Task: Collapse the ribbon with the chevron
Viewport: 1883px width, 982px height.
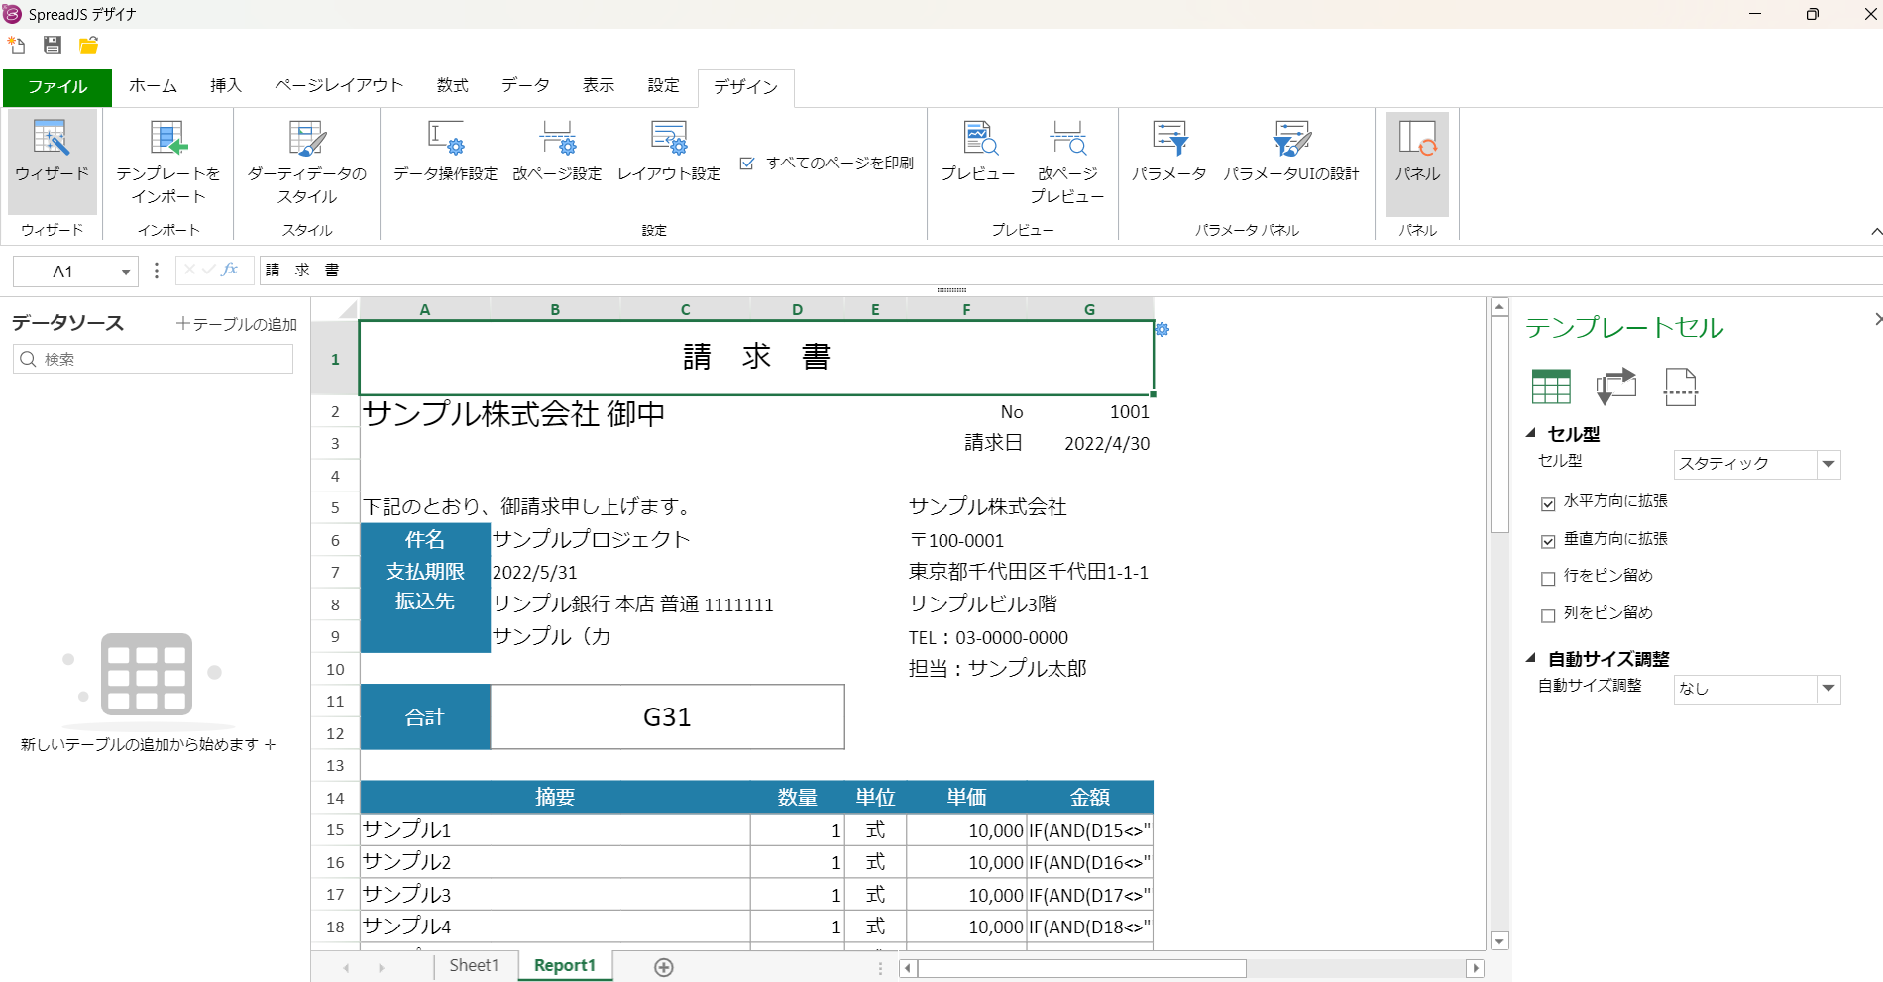Action: pos(1875,231)
